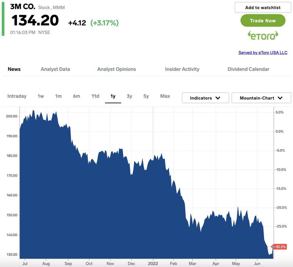Click the Jun label on time axis
293x267 pixels.
coord(257,263)
